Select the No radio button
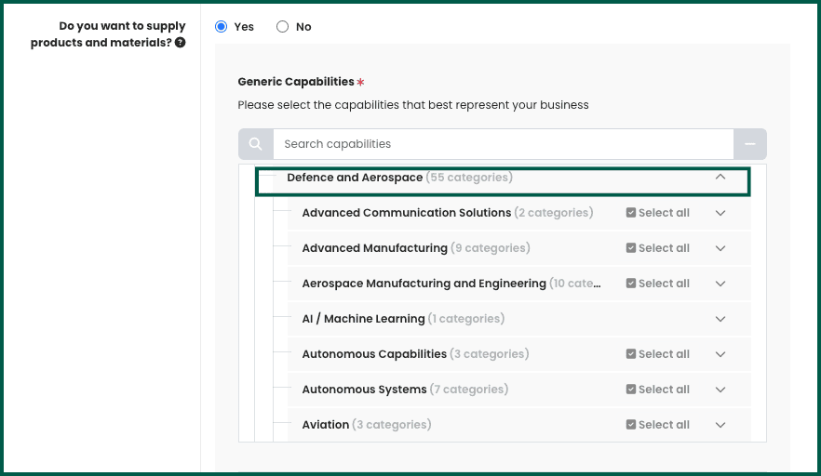This screenshot has width=821, height=476. coord(283,27)
